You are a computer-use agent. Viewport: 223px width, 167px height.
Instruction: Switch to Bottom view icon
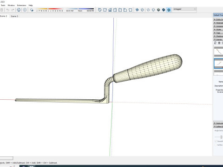(131, 10)
